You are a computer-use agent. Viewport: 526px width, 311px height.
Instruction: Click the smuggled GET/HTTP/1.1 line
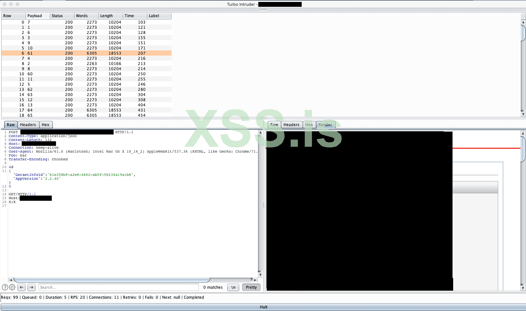click(x=22, y=194)
